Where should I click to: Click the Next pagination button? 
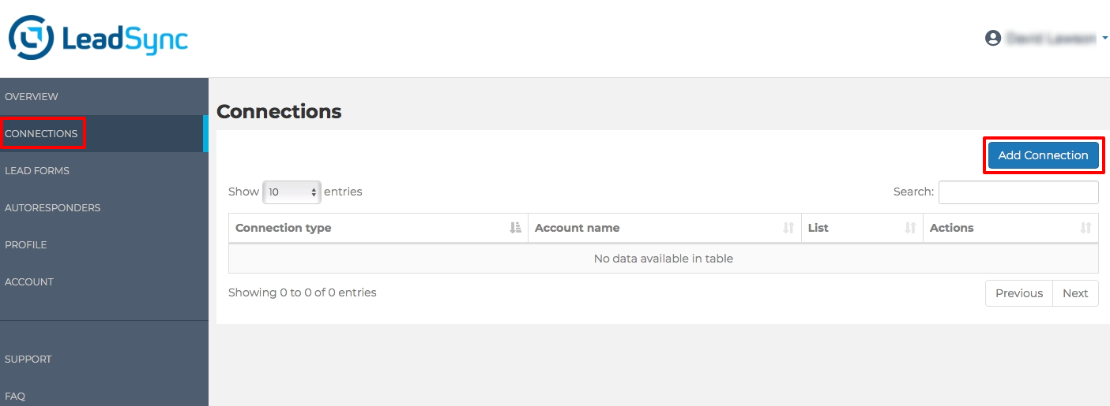1075,293
